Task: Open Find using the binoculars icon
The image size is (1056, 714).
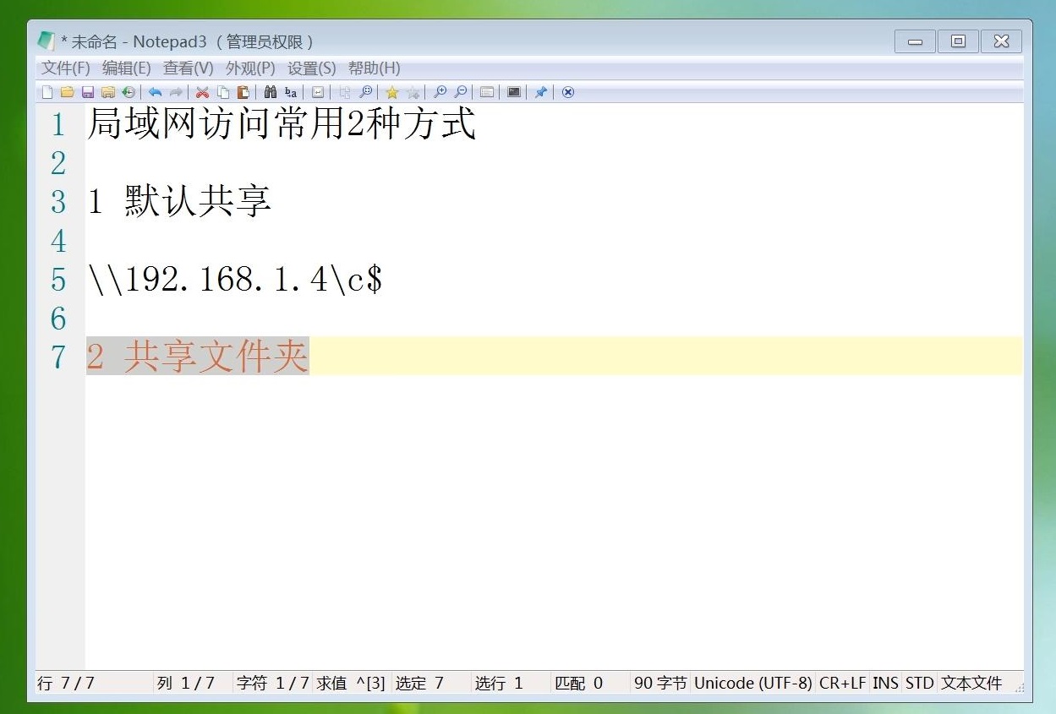Action: pos(270,92)
